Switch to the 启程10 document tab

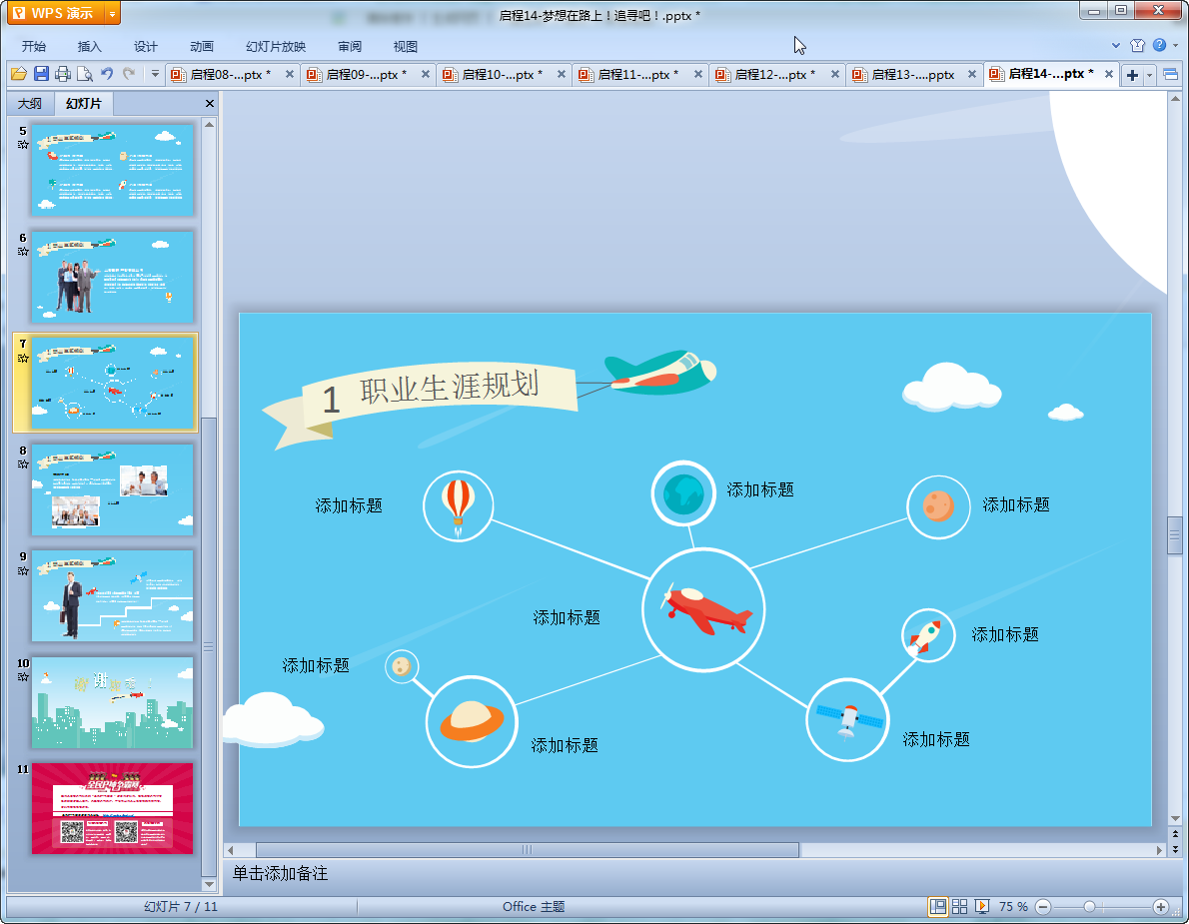coord(502,75)
